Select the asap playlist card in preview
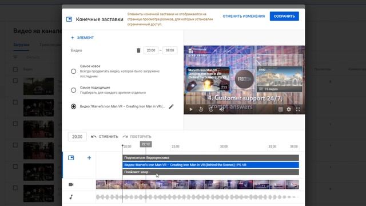This screenshot has width=366, height=206. coord(280,79)
